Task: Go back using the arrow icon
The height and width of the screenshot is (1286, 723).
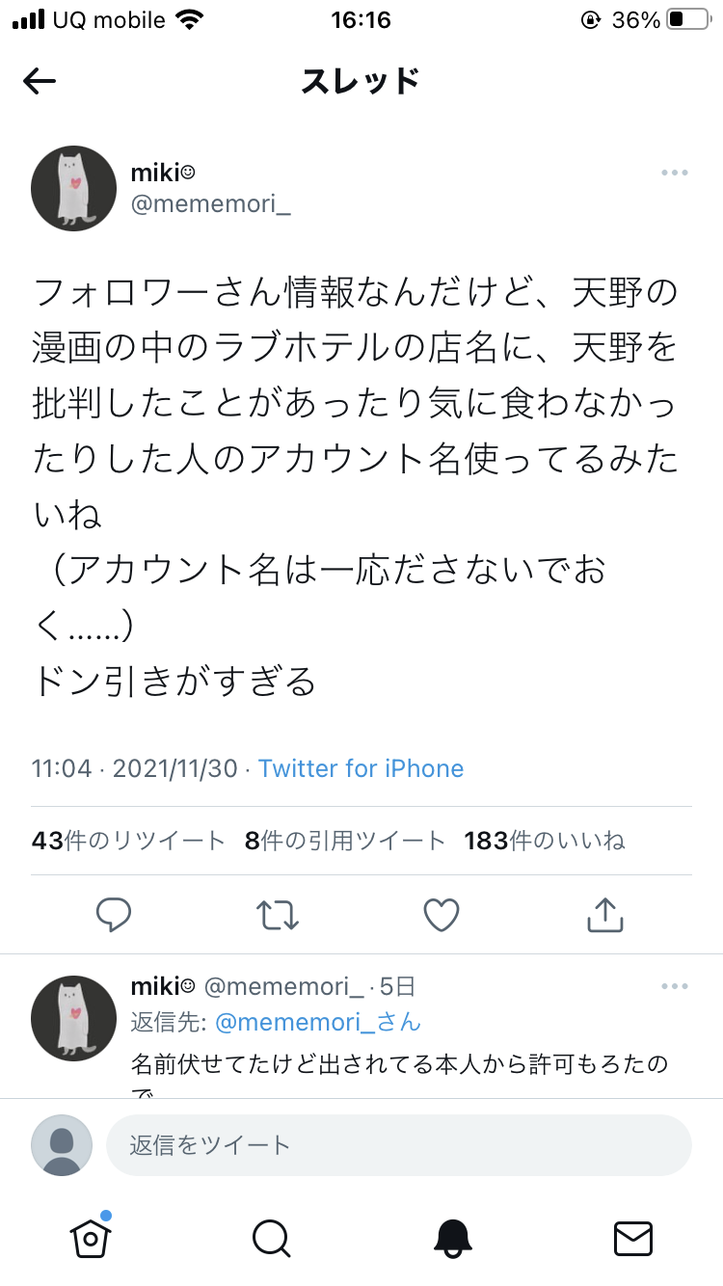Action: [40, 82]
